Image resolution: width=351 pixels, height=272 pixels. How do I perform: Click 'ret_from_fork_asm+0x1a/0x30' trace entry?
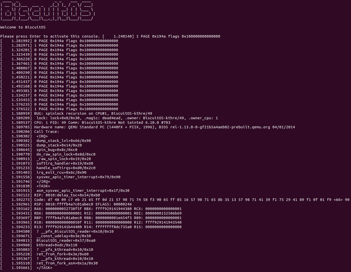pyautogui.click(x=67, y=263)
